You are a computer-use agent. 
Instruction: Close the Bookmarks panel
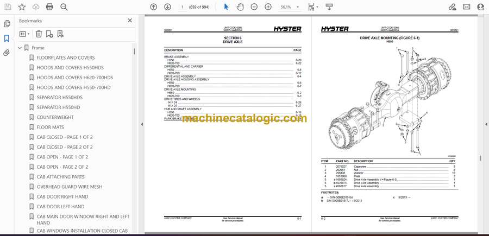(x=130, y=21)
